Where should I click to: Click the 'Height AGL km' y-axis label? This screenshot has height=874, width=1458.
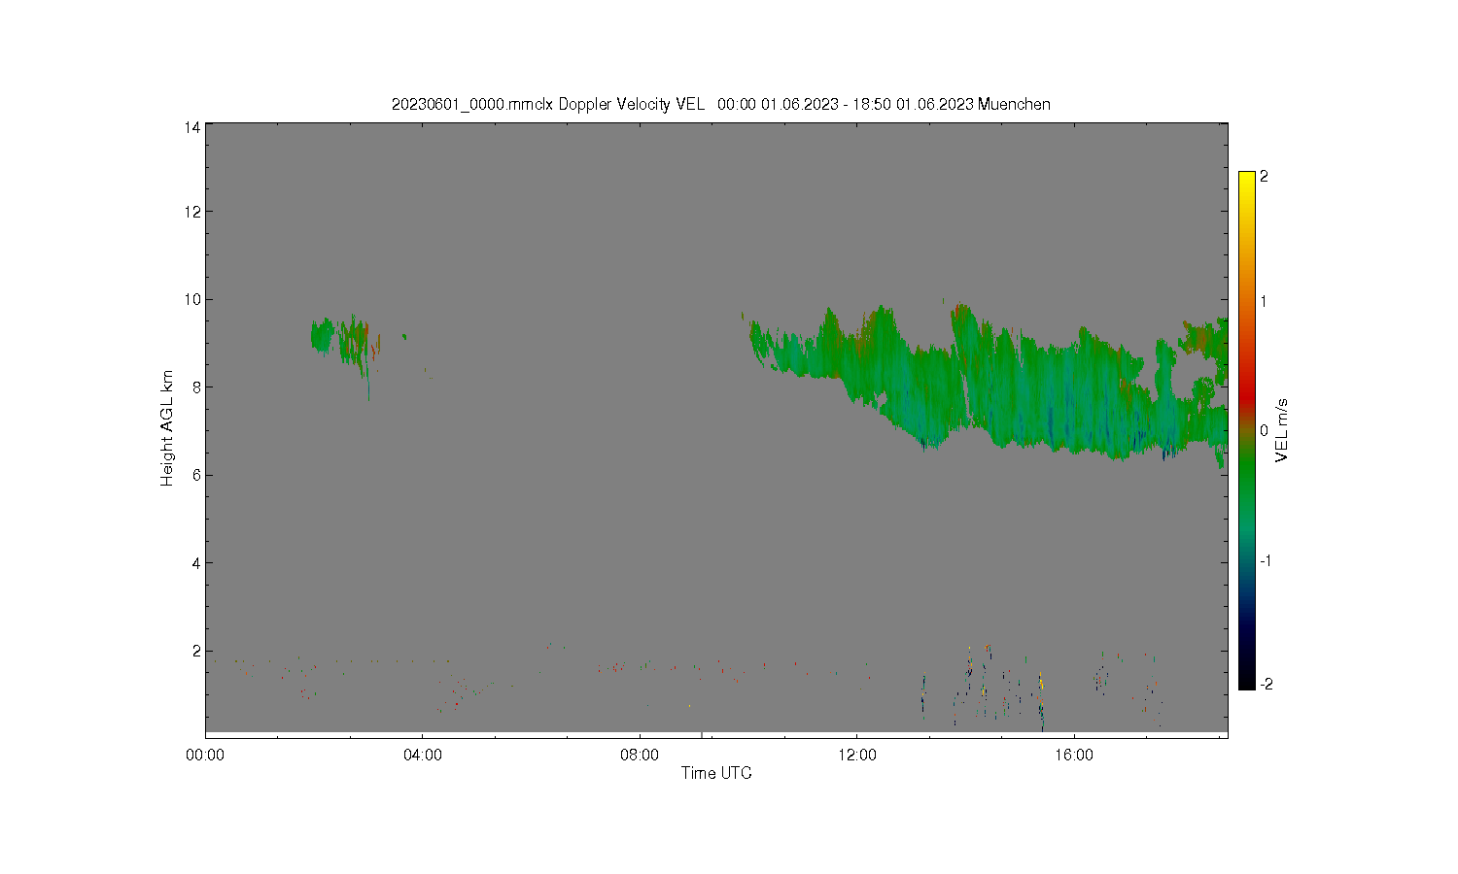[x=167, y=428]
